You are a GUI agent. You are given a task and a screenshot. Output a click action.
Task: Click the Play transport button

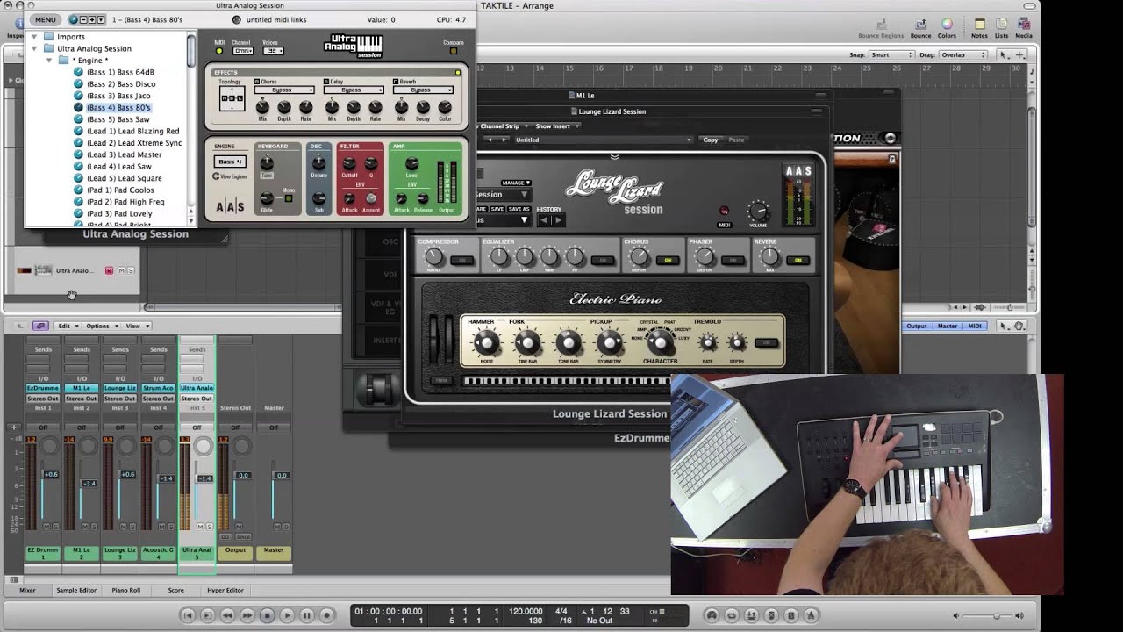pyautogui.click(x=287, y=616)
